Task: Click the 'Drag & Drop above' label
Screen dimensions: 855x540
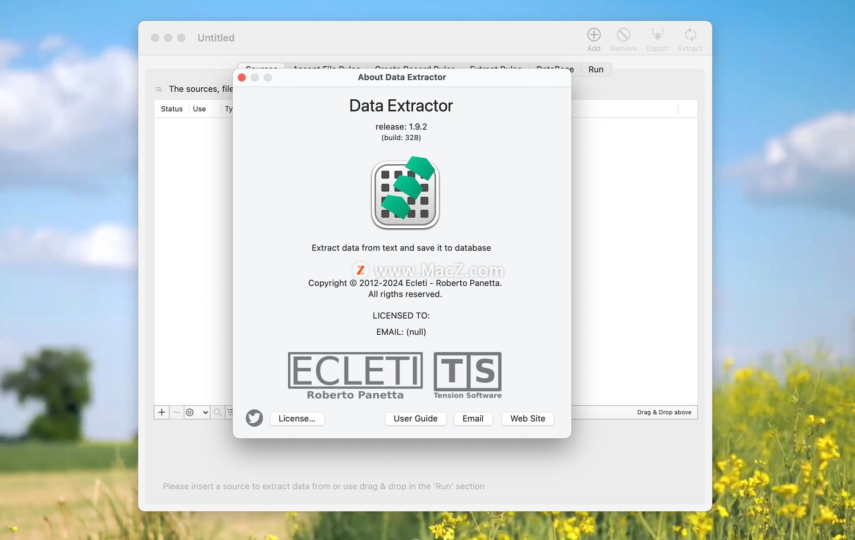Action: [x=664, y=412]
